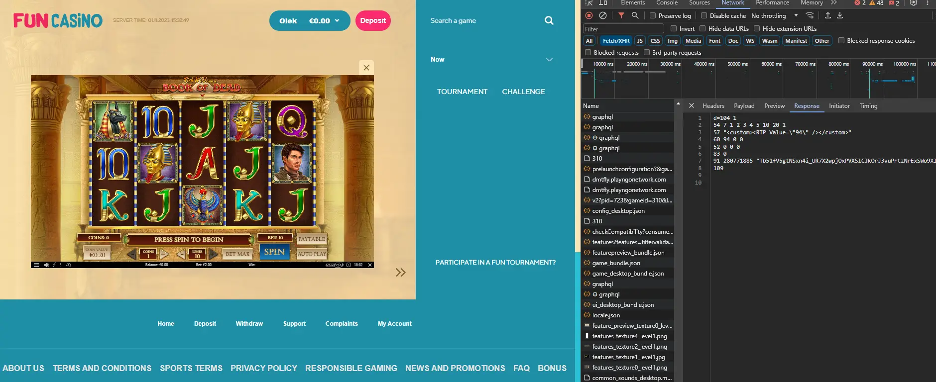The width and height of the screenshot is (936, 382).
Task: Select the All filter type
Action: (589, 41)
